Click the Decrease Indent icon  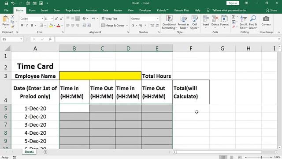point(84,26)
